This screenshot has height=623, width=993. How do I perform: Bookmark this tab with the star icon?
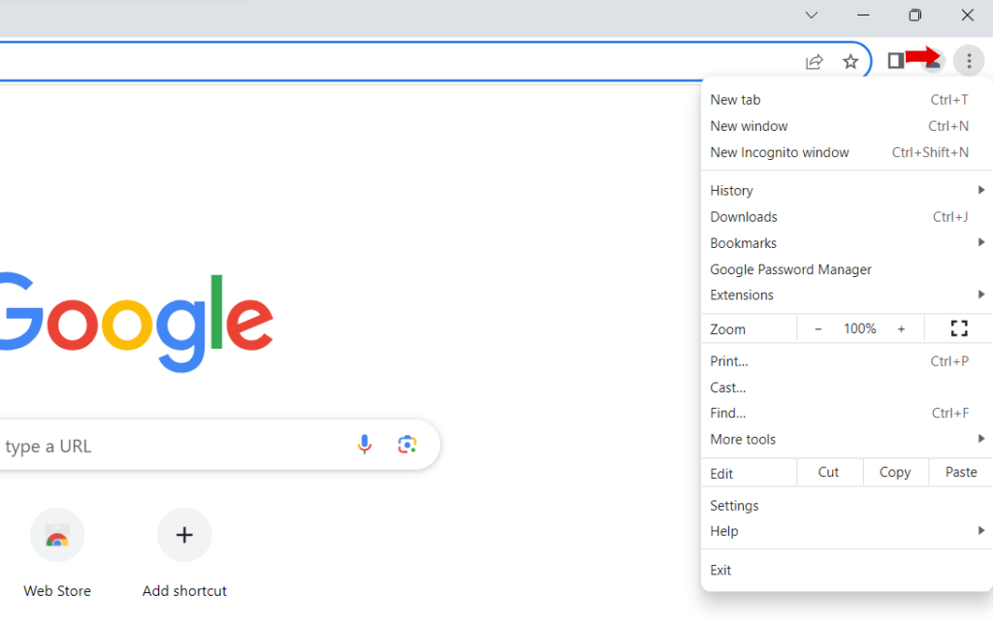[850, 62]
